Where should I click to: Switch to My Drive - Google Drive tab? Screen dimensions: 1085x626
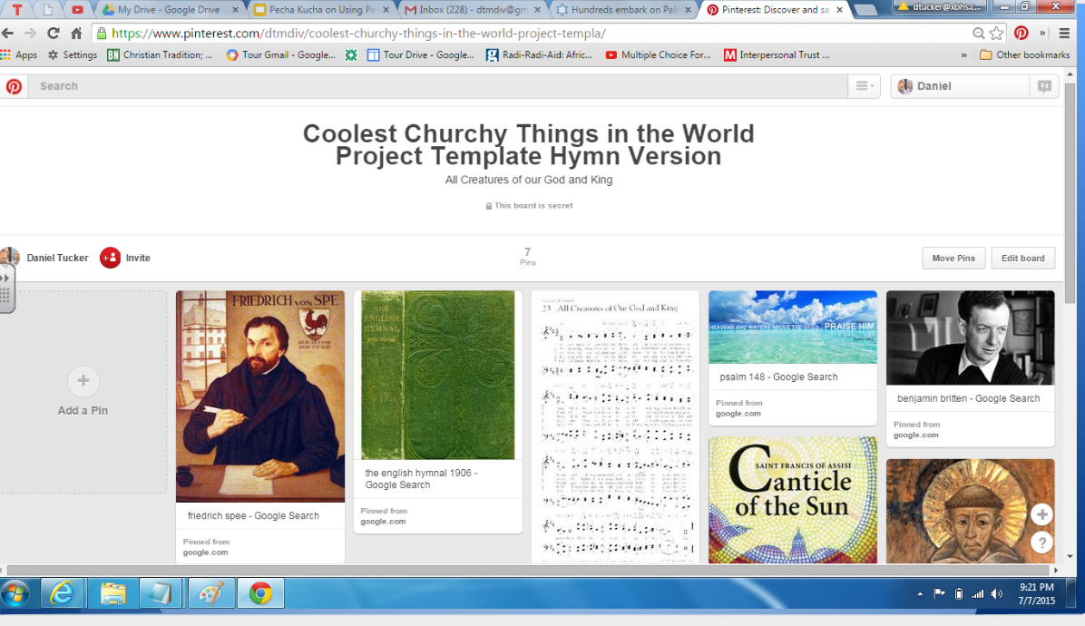pyautogui.click(x=169, y=10)
